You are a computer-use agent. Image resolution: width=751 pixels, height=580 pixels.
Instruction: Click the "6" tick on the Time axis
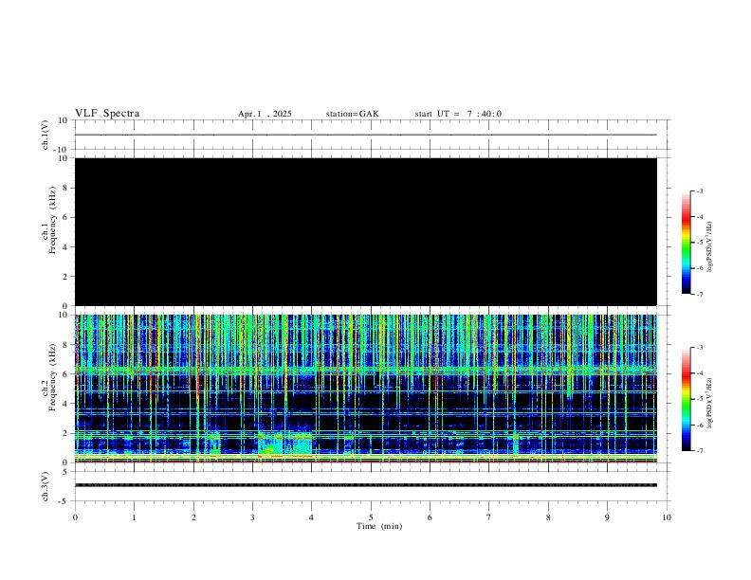pos(430,517)
